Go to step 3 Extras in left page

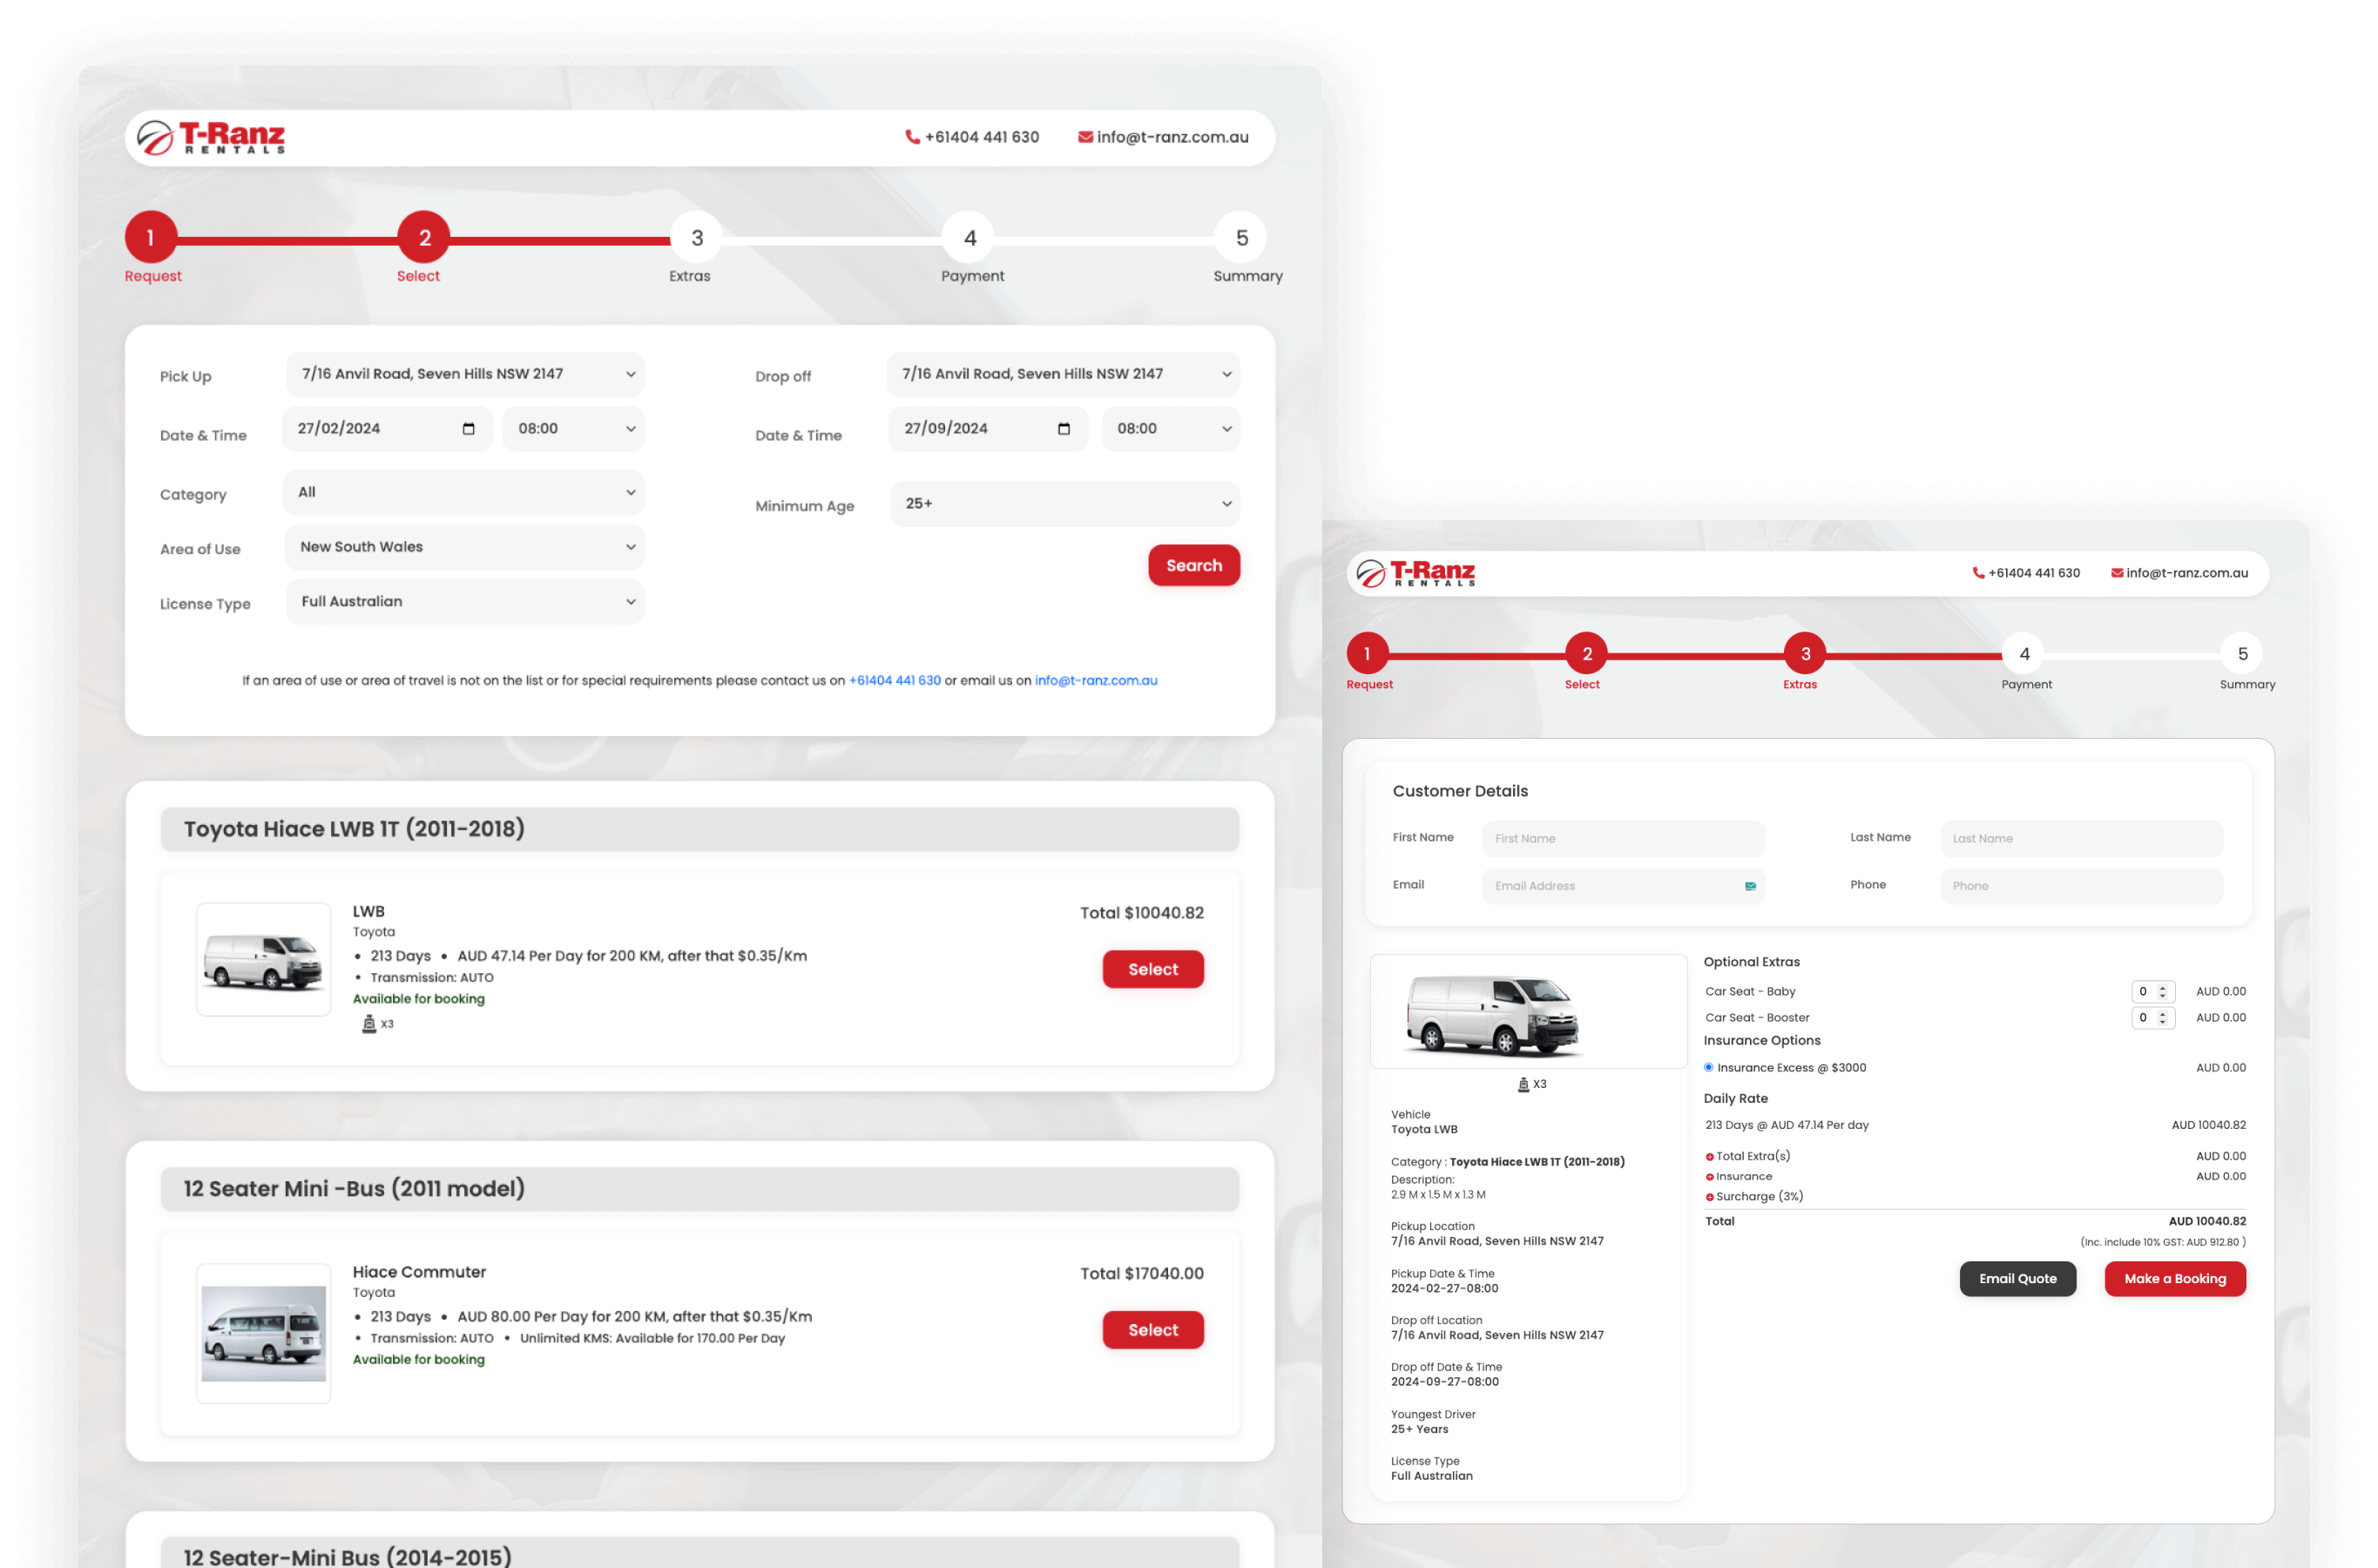697,238
